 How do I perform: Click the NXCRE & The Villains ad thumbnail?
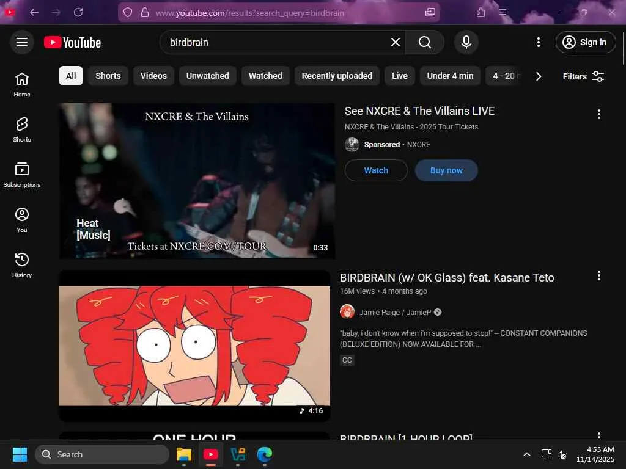tap(196, 181)
